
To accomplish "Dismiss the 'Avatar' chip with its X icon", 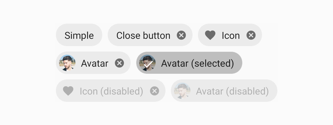I will [119, 63].
